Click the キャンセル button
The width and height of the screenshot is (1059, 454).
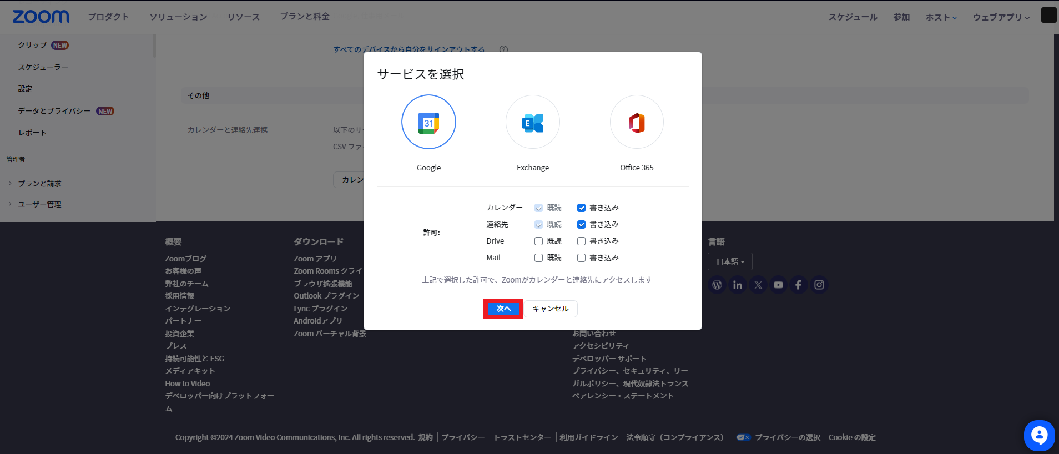pyautogui.click(x=550, y=309)
